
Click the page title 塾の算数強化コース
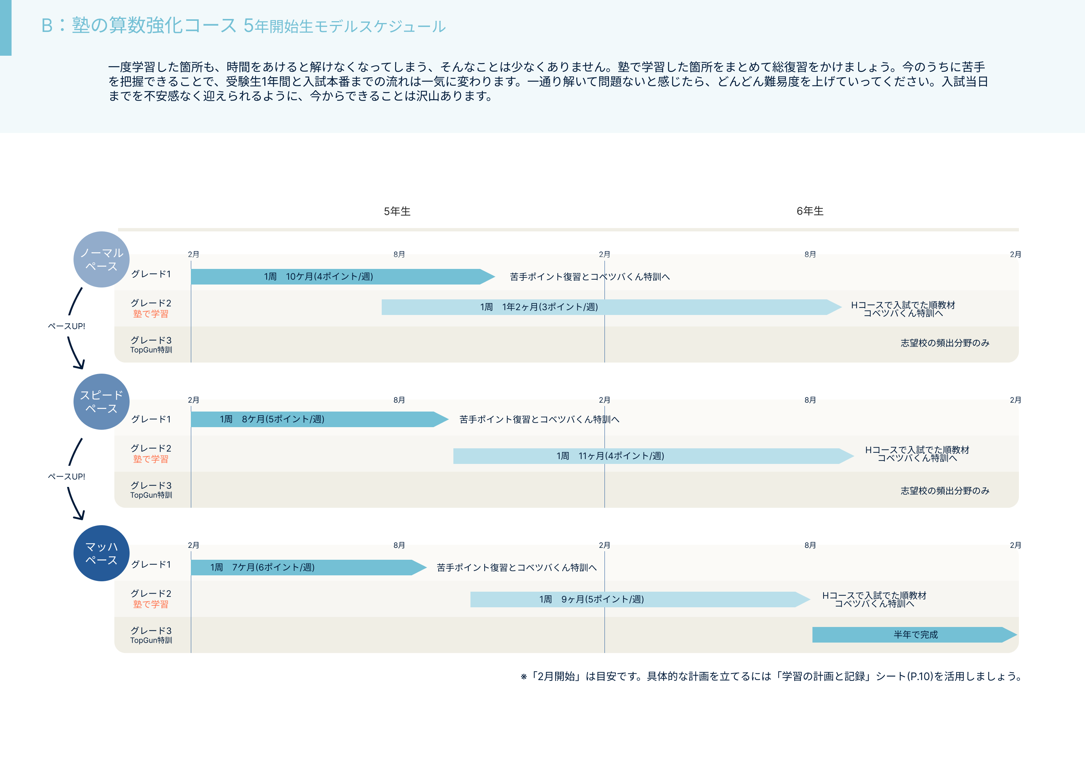pos(154,26)
